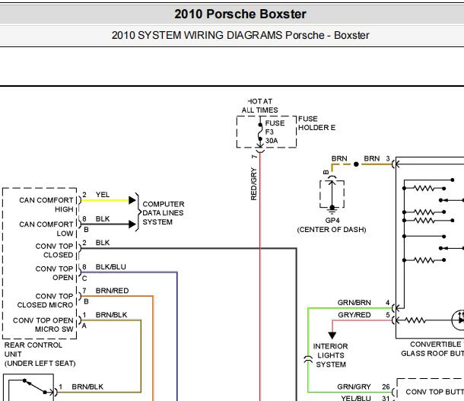Click the LED symbol beside pin 5 resistor
Viewport: 464px width, 401px height.
coord(458,320)
